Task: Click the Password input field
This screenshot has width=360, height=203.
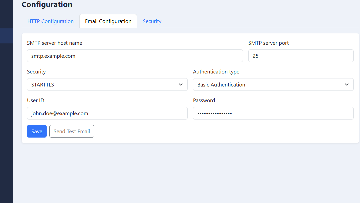Action: [x=273, y=113]
